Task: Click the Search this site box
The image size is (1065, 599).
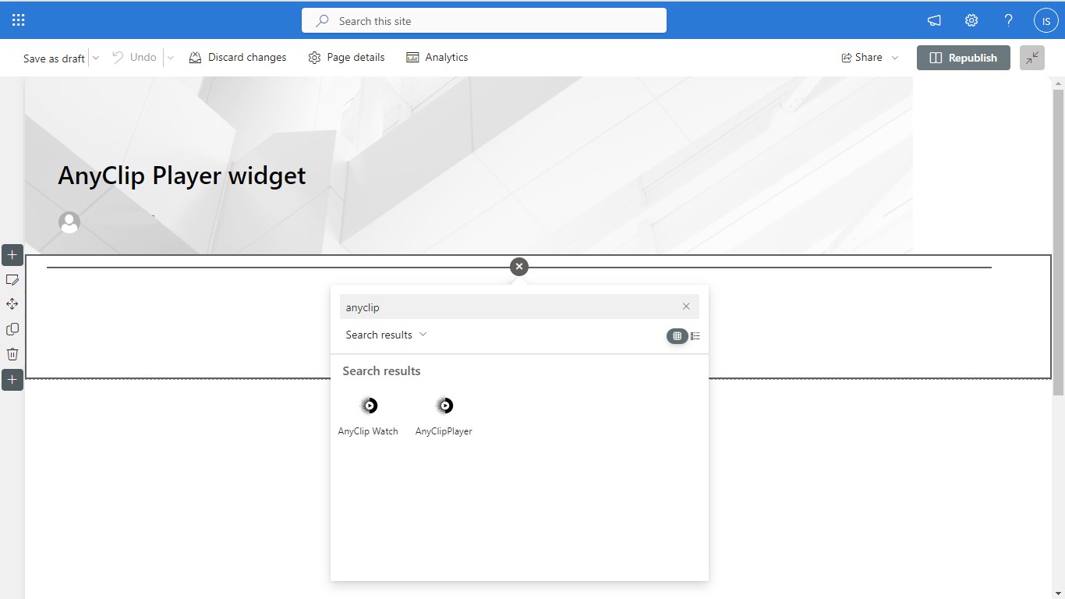Action: point(484,21)
